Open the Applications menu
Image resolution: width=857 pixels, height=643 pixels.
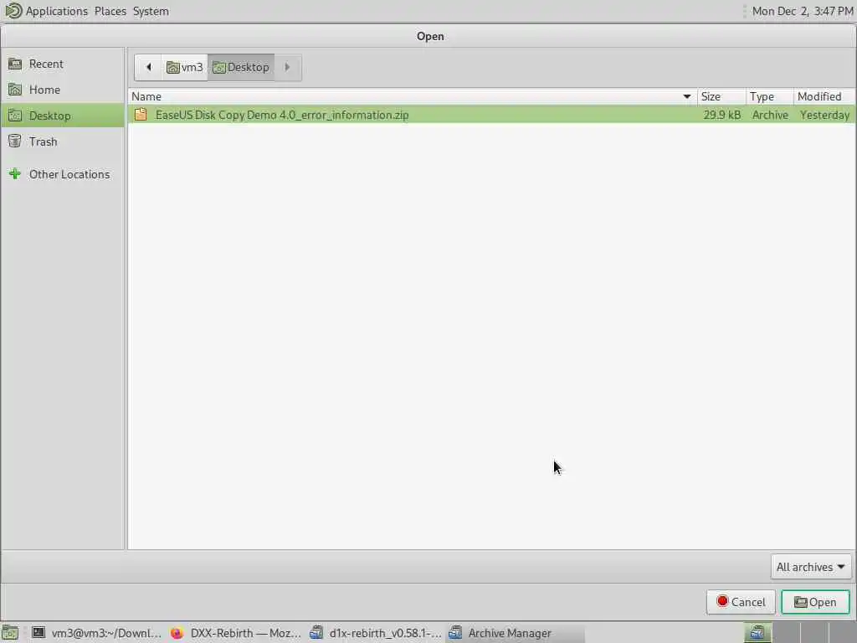(56, 11)
